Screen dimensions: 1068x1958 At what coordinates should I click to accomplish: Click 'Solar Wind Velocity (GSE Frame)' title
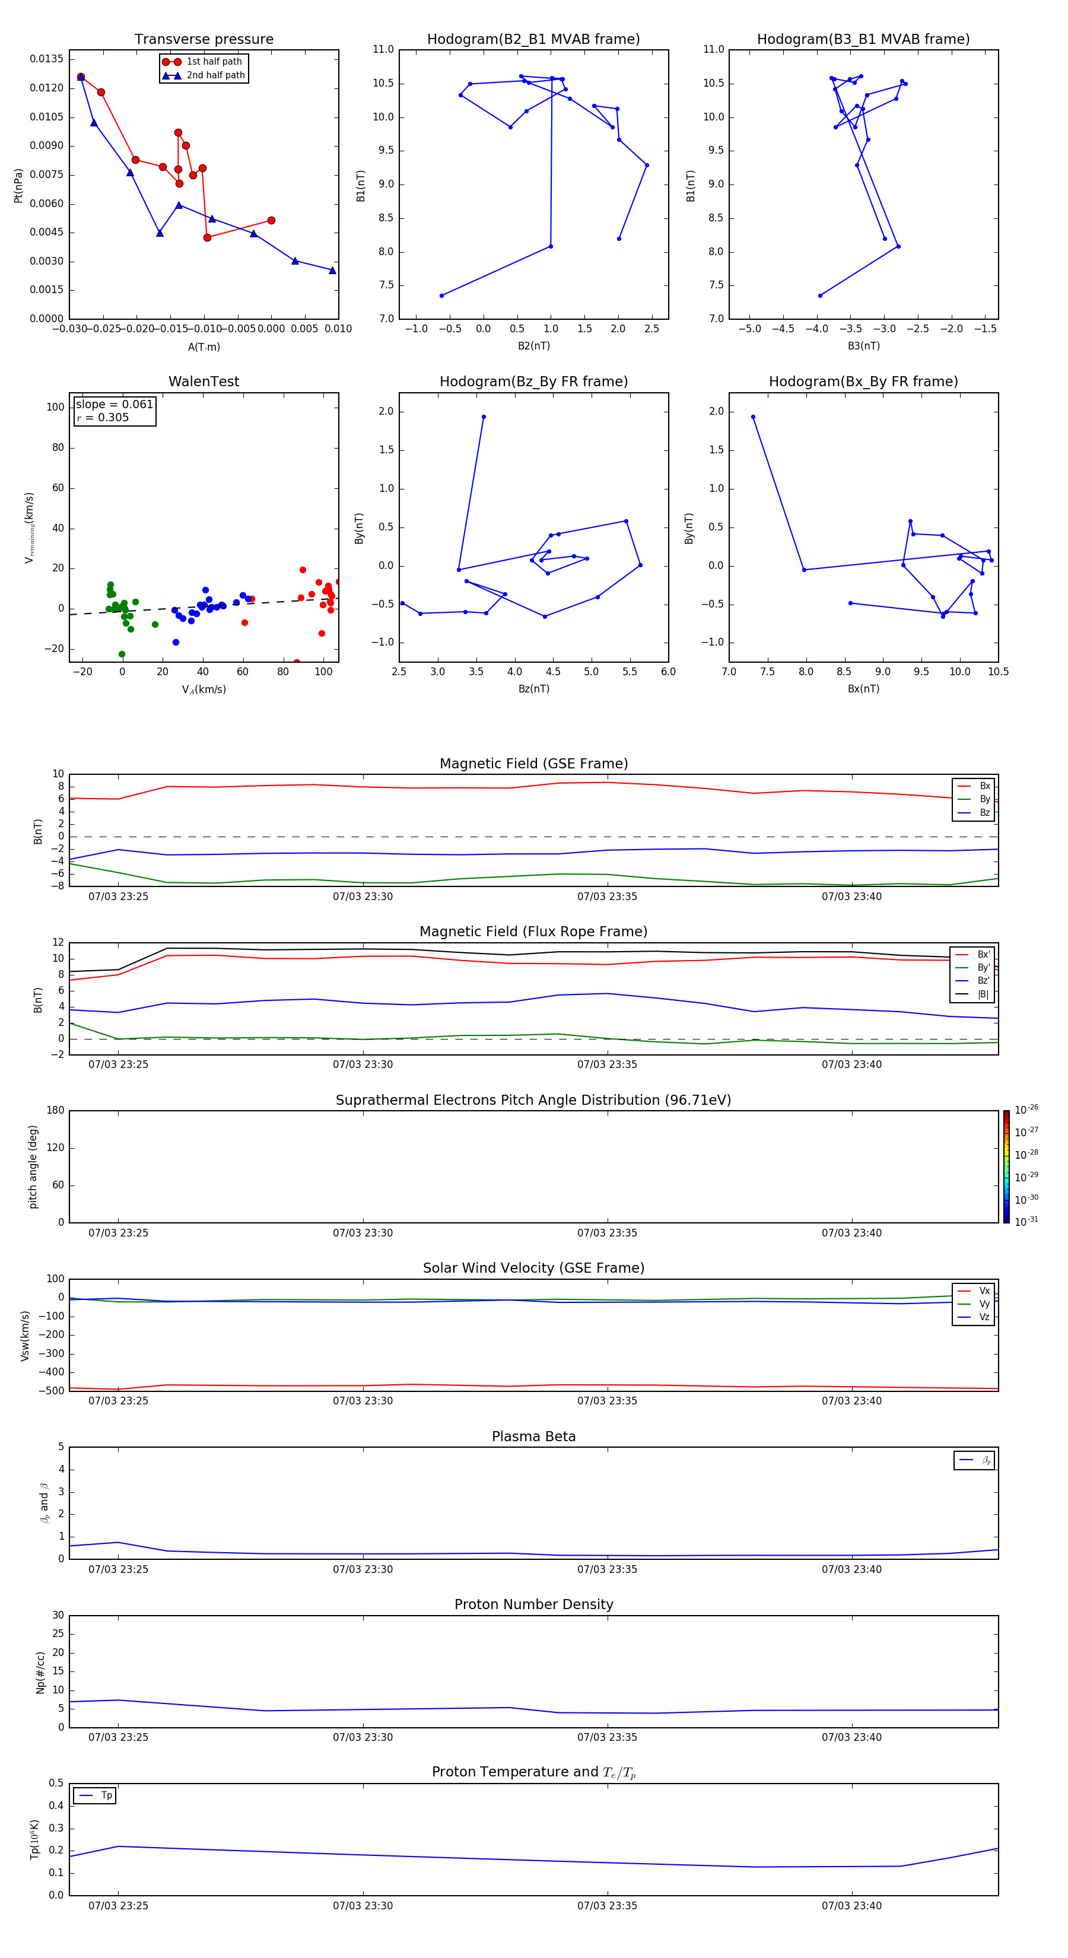pos(533,1269)
